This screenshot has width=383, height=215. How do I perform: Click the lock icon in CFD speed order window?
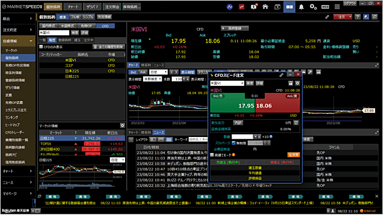(291, 83)
